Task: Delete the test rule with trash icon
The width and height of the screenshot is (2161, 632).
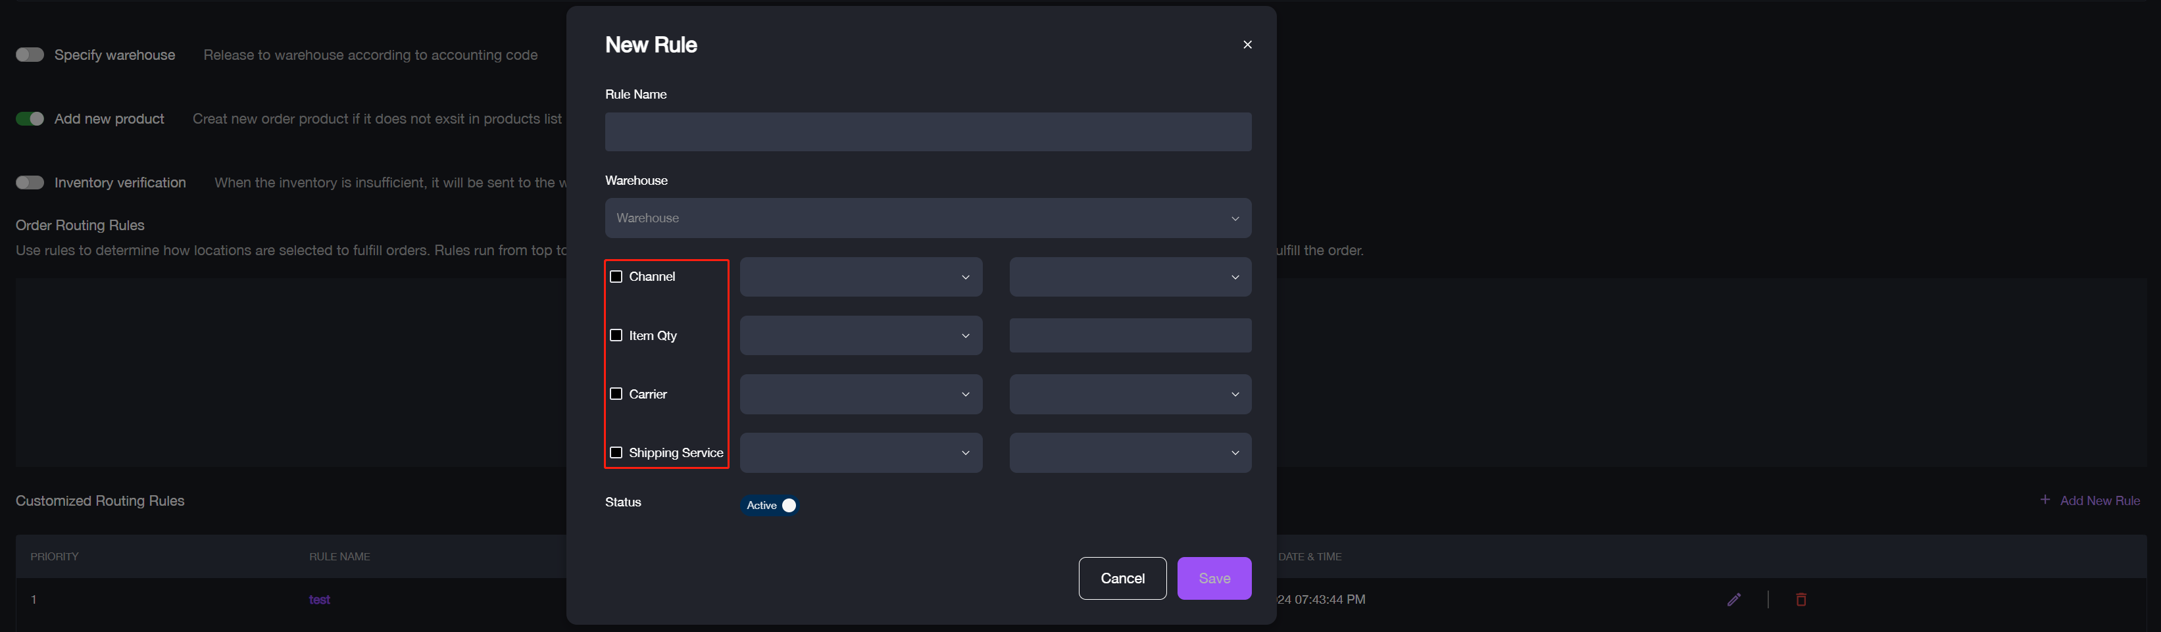Action: point(1801,599)
